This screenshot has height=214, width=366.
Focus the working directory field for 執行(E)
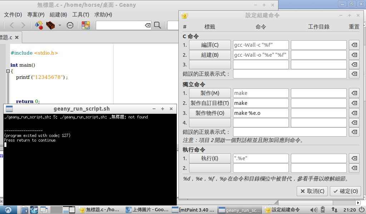[x=318, y=158]
